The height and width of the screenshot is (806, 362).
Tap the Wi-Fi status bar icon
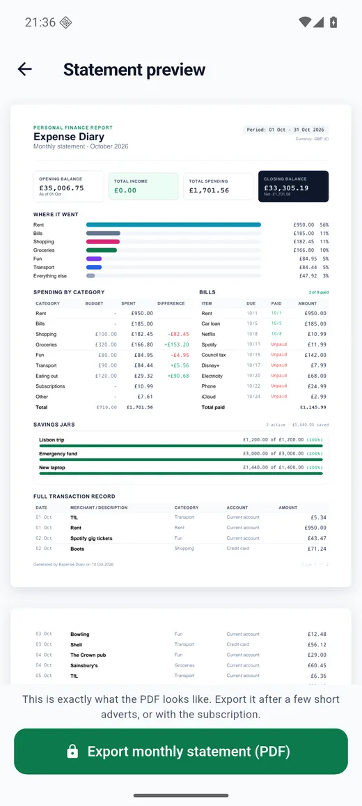pos(304,22)
